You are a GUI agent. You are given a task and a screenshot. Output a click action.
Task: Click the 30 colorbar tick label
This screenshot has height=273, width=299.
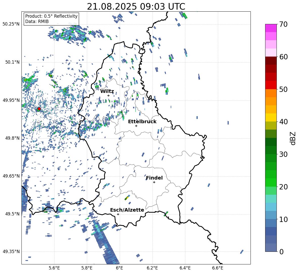pos(283,154)
